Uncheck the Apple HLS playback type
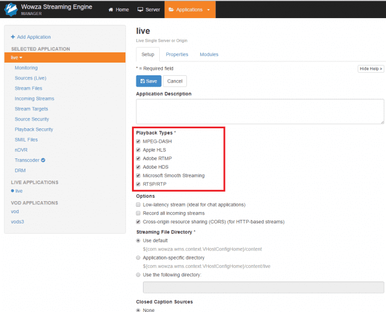 138,150
